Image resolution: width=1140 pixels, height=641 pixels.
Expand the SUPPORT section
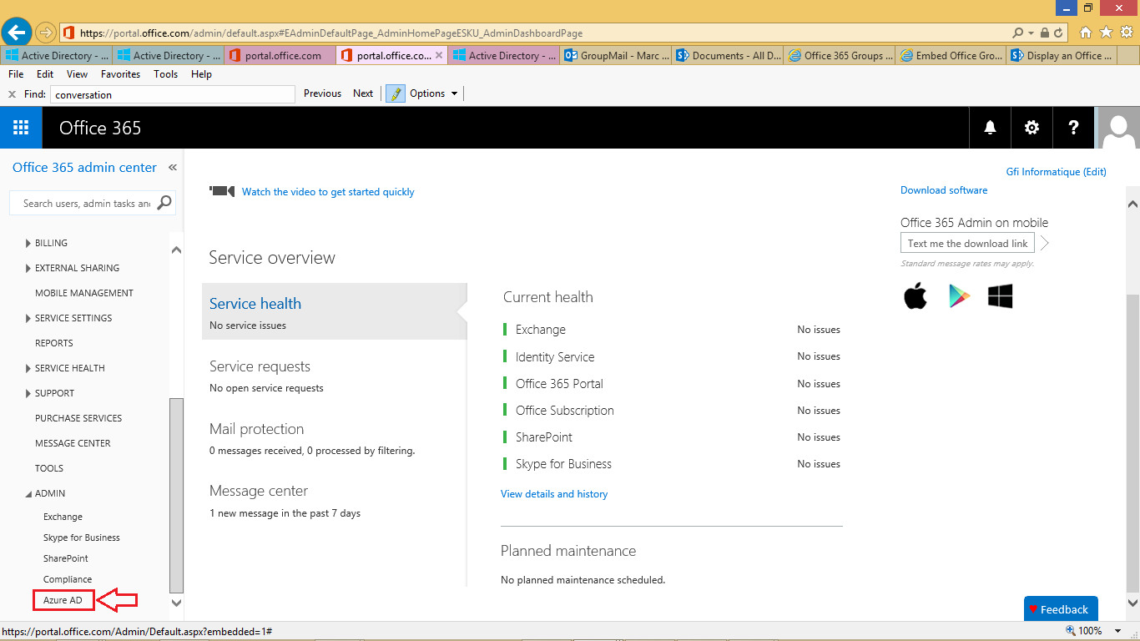tap(29, 394)
